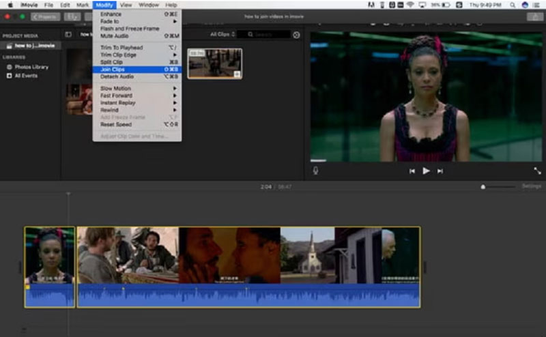Select Detach Audio menu item
The image size is (546, 337).
(x=137, y=76)
